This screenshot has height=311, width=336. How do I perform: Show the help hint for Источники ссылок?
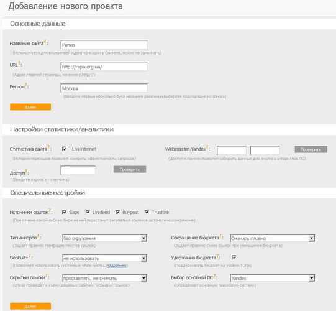[50, 210]
